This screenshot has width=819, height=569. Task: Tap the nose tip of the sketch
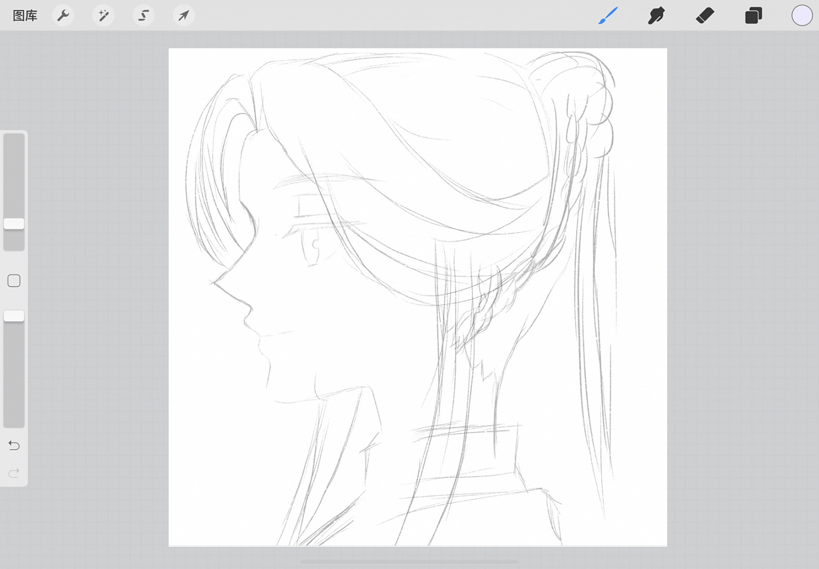(213, 282)
